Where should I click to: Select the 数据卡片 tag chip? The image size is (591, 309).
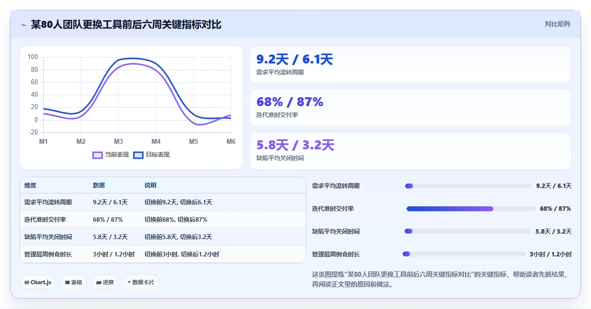141,282
